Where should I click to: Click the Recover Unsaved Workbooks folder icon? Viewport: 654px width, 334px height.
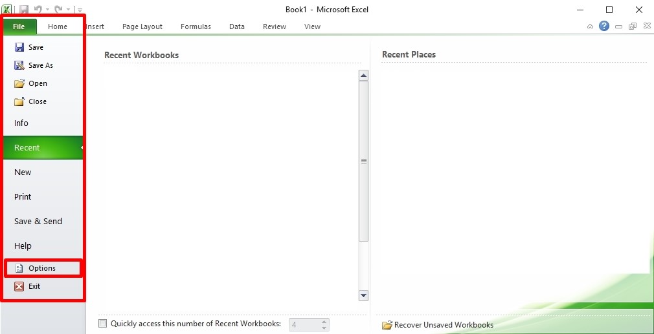387,325
